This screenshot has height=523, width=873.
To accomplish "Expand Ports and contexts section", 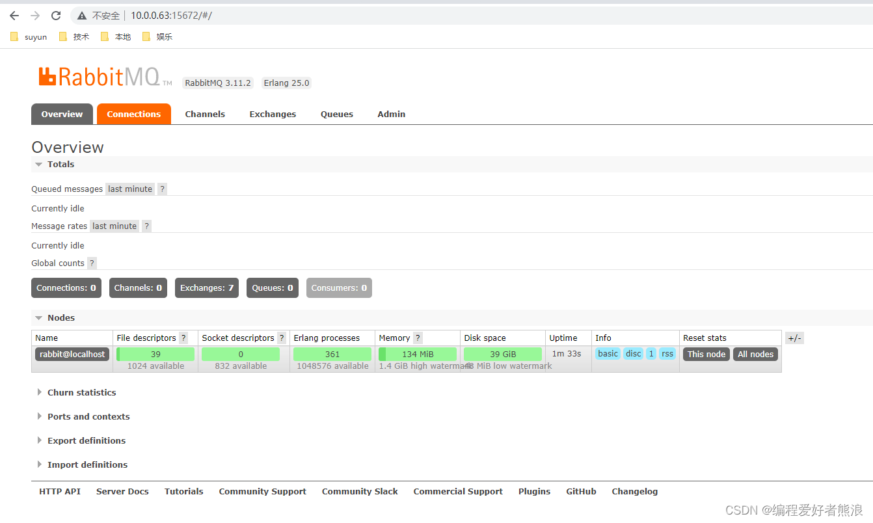I will pyautogui.click(x=83, y=417).
